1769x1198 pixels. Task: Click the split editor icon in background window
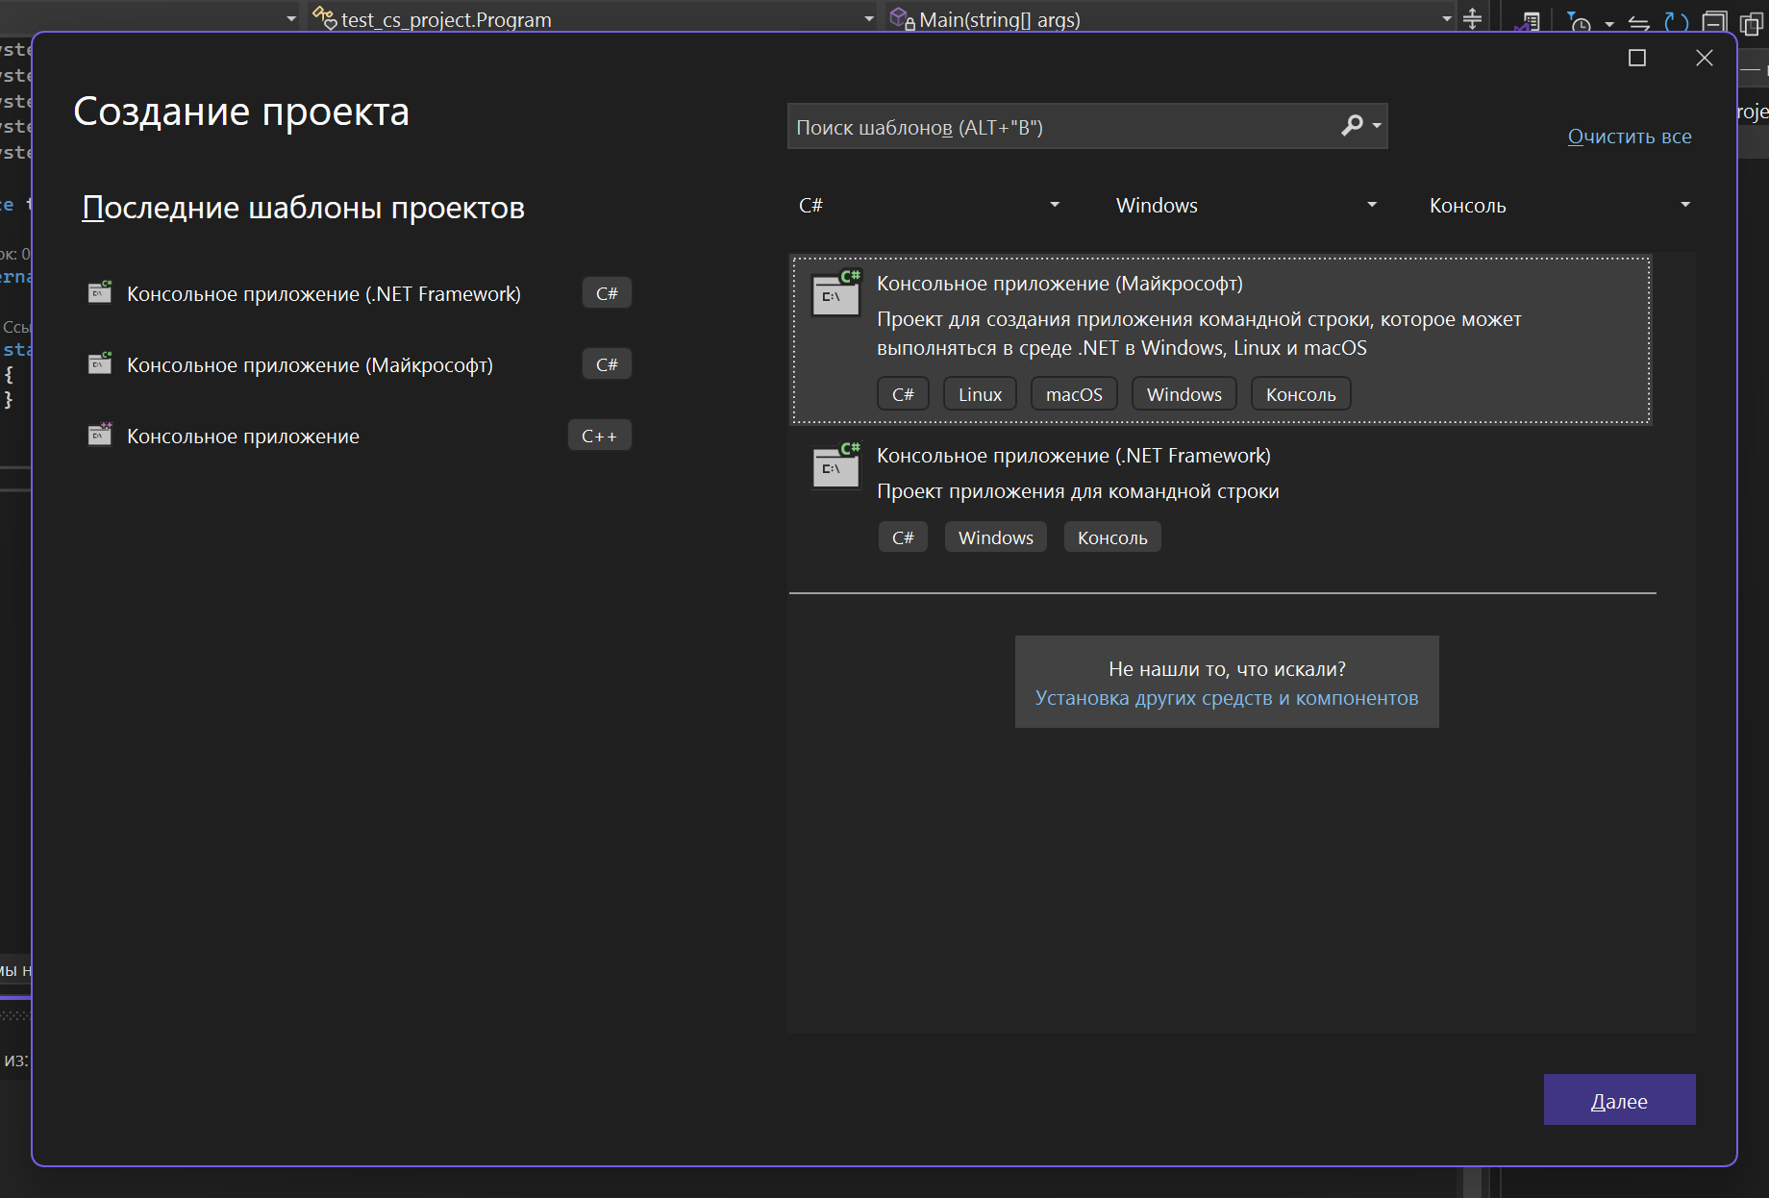pos(1472,18)
